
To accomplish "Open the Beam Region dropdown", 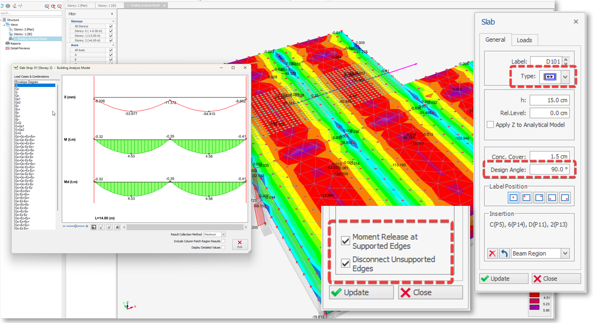I will coord(565,254).
